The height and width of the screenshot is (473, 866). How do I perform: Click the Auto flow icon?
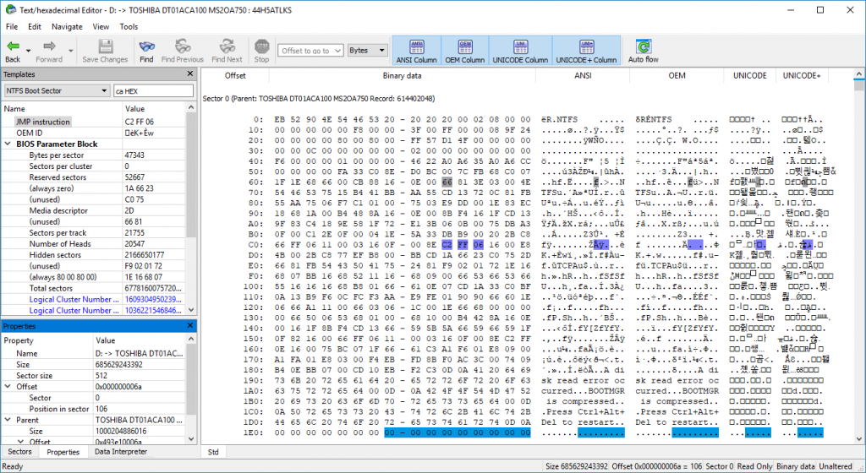[x=643, y=47]
